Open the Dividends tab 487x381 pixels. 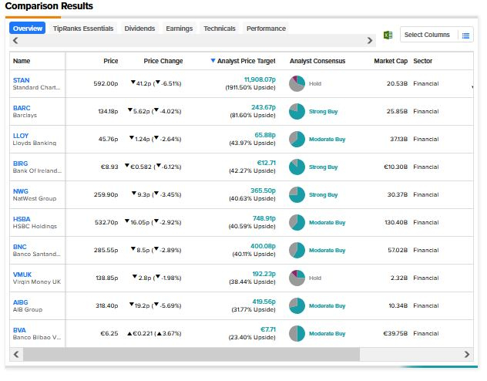pyautogui.click(x=139, y=29)
